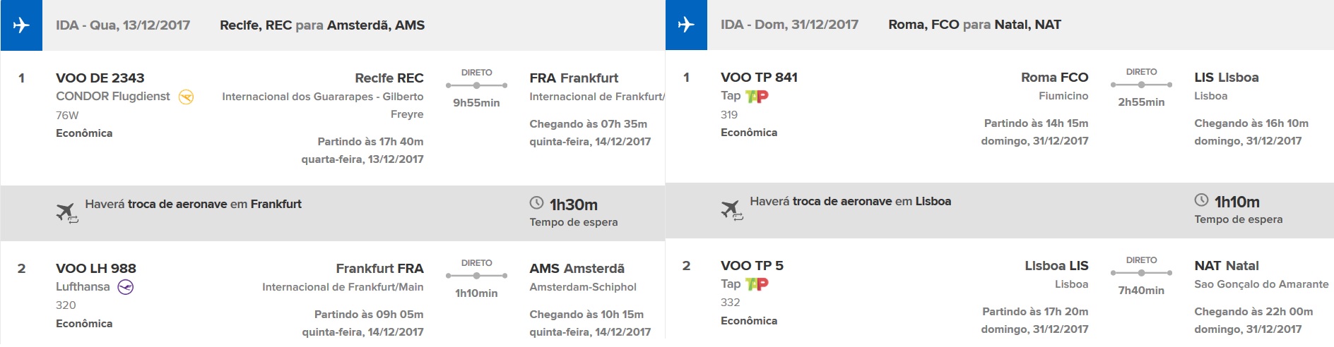Click the TAP logo on flight TP 5
This screenshot has height=347, width=1334.
pyautogui.click(x=757, y=284)
